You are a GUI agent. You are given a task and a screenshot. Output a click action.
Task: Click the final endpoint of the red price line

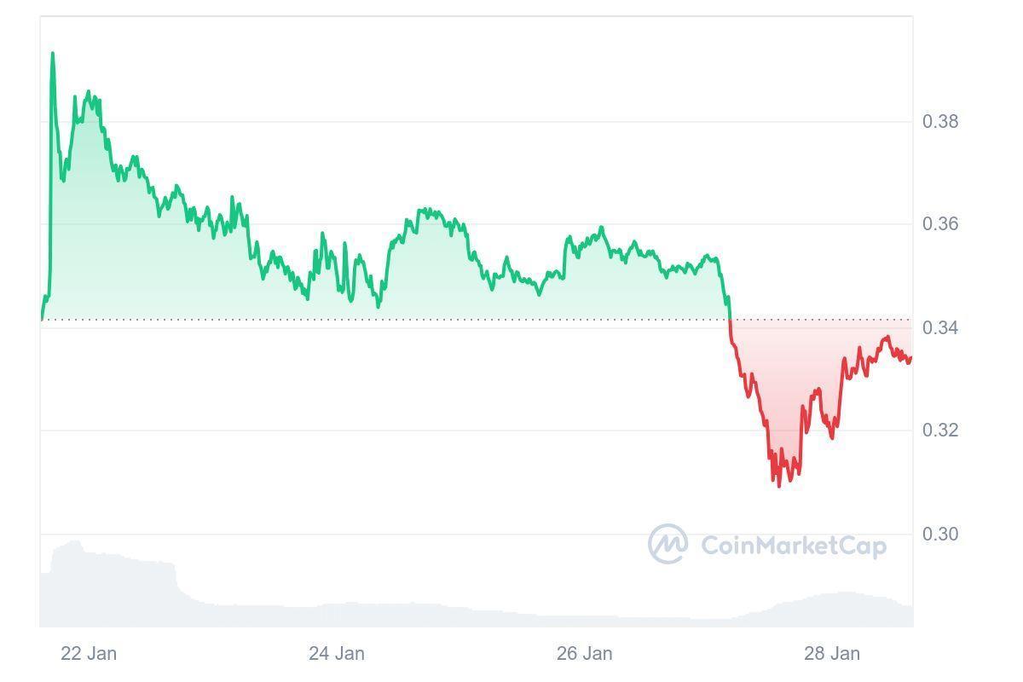click(910, 359)
